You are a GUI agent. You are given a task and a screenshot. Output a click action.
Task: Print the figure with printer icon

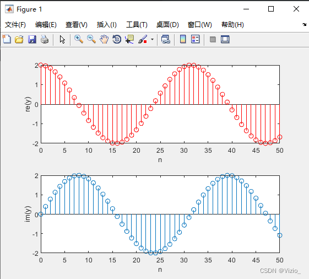[45, 39]
